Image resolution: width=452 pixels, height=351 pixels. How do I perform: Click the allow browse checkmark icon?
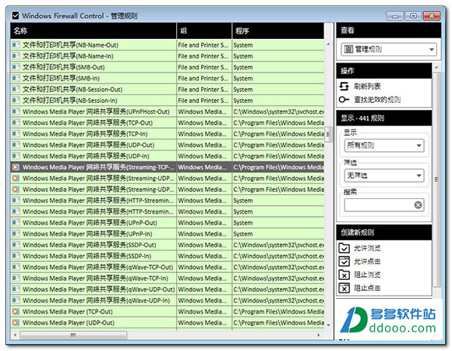point(344,248)
